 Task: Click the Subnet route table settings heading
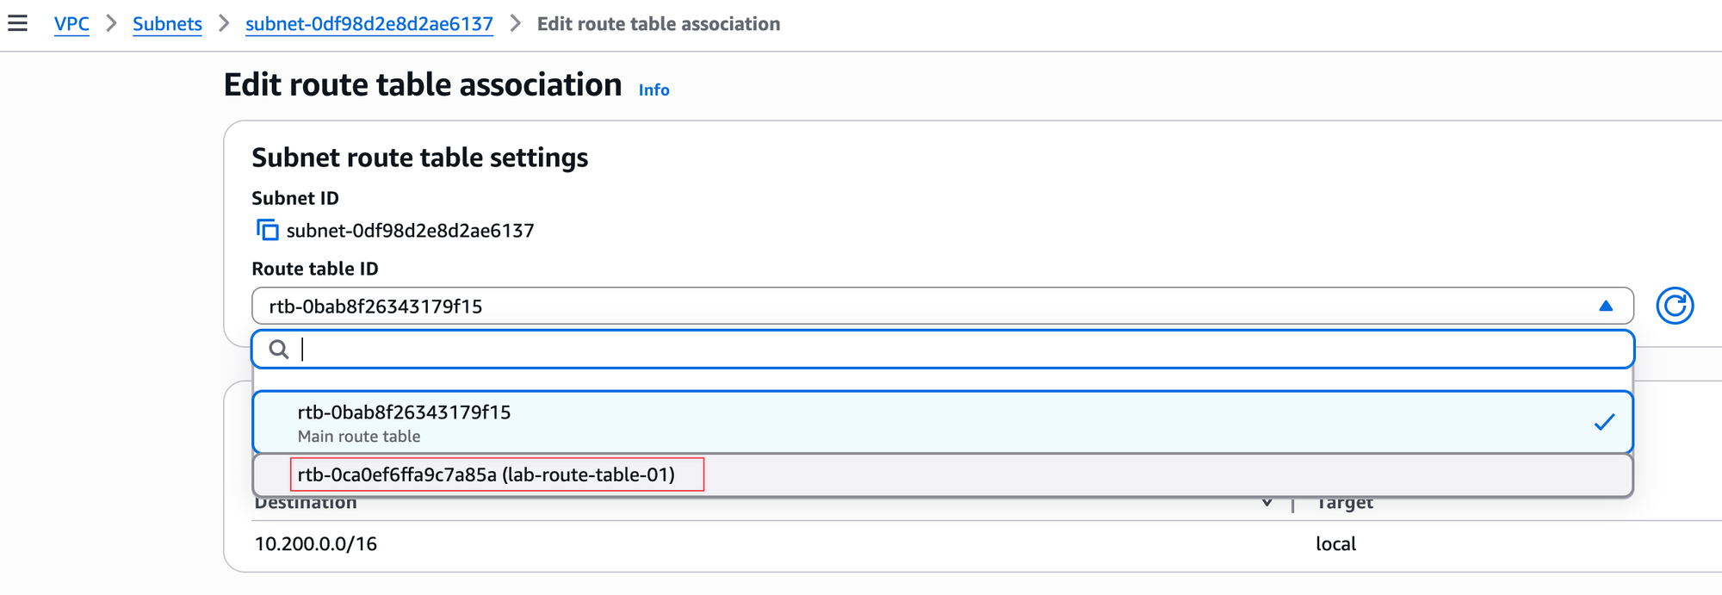(x=419, y=158)
